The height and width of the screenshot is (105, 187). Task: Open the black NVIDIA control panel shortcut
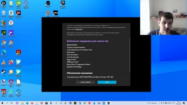(x=4, y=34)
